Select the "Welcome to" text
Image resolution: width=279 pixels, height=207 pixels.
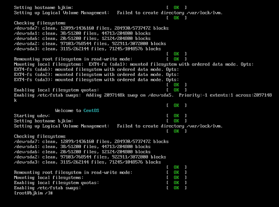pyautogui.click(x=68, y=110)
